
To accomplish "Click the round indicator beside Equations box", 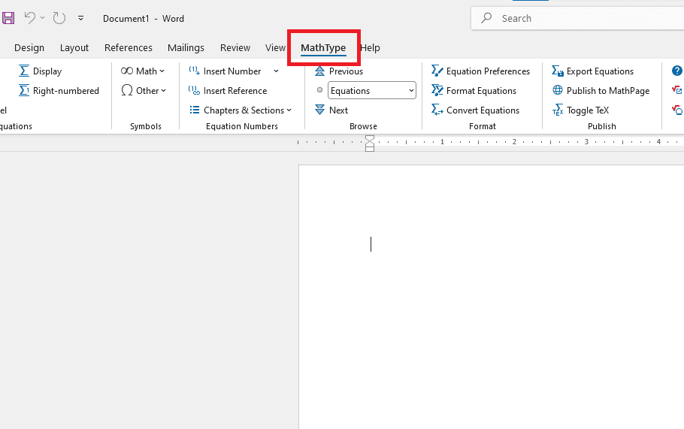I will pos(319,90).
